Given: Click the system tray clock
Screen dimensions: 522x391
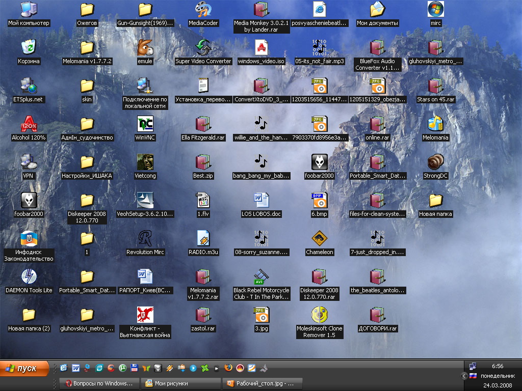Looking at the screenshot, I should click(x=498, y=366).
